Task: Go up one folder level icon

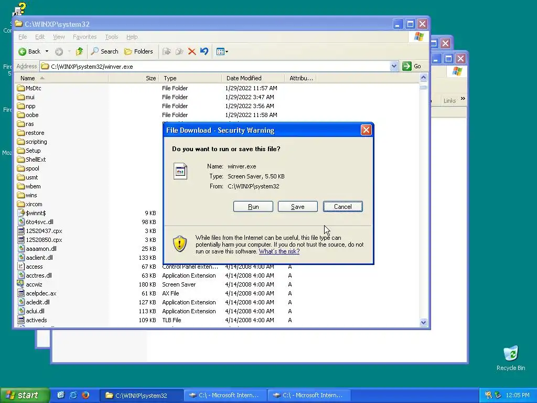Action: click(x=80, y=51)
